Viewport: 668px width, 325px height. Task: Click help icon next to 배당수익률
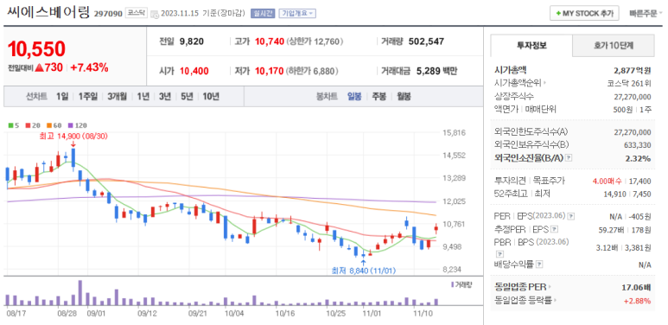[539, 264]
